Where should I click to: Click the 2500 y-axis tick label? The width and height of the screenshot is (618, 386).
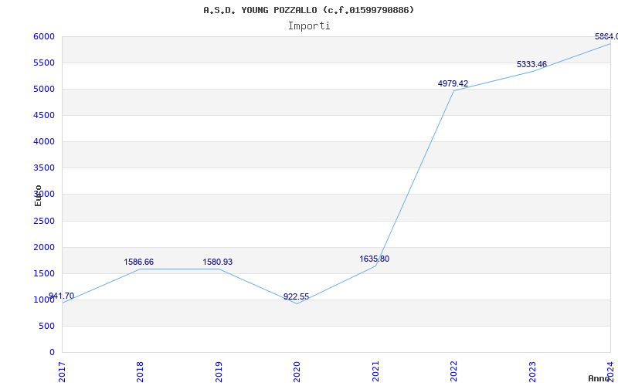point(44,221)
